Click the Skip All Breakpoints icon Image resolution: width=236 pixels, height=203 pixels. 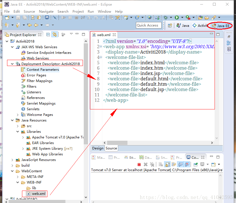[x=55, y=17]
